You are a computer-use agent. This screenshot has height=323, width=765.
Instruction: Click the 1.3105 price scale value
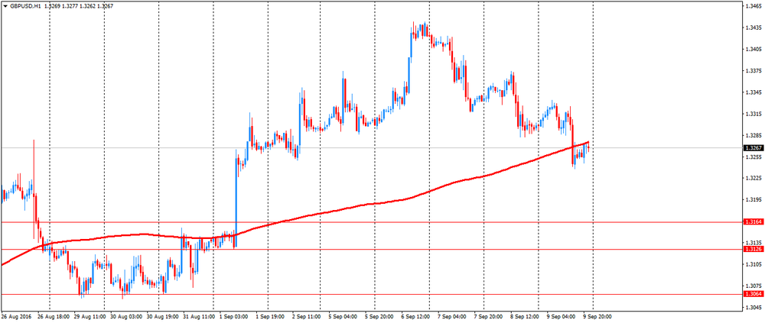click(x=752, y=263)
